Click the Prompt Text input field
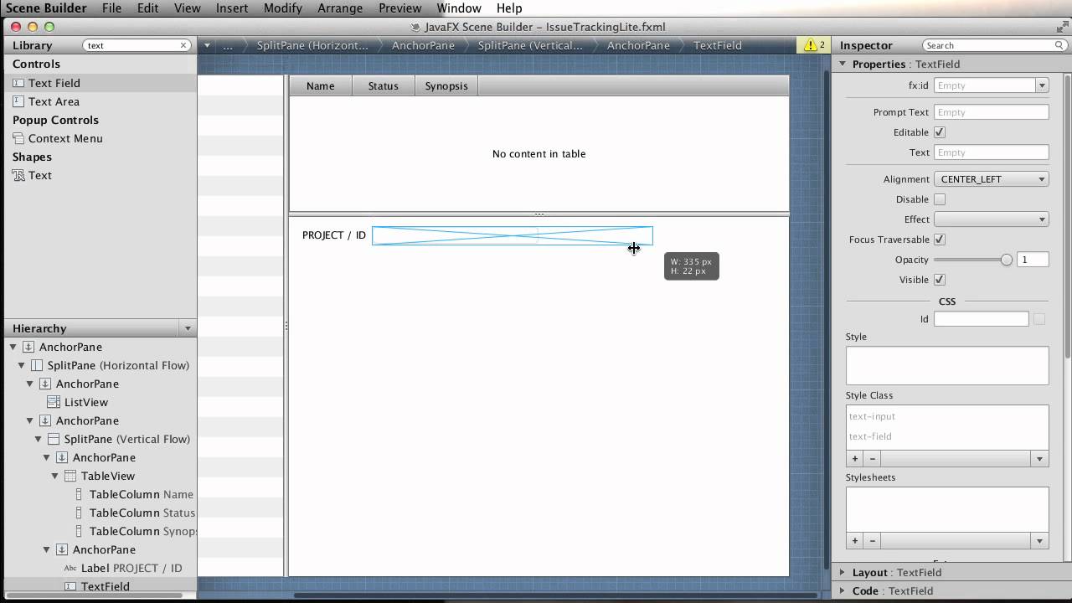 (992, 112)
